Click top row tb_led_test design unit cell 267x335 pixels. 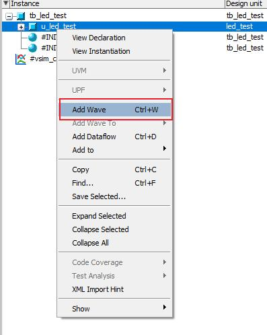[x=245, y=15]
